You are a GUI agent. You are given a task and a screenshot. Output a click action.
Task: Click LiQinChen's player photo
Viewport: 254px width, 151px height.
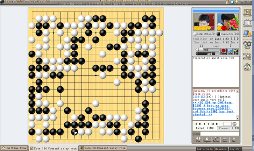[x=204, y=22]
